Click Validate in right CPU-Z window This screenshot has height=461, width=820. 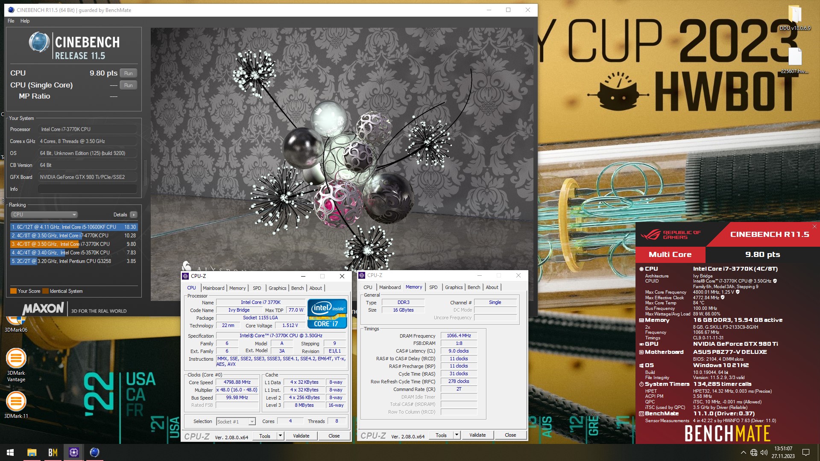[477, 435]
